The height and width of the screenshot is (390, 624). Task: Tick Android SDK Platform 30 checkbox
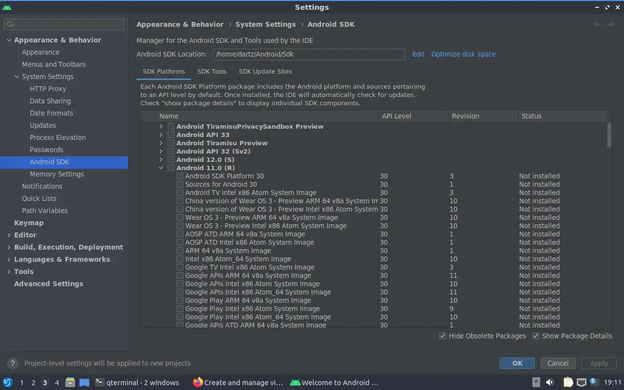coord(180,176)
